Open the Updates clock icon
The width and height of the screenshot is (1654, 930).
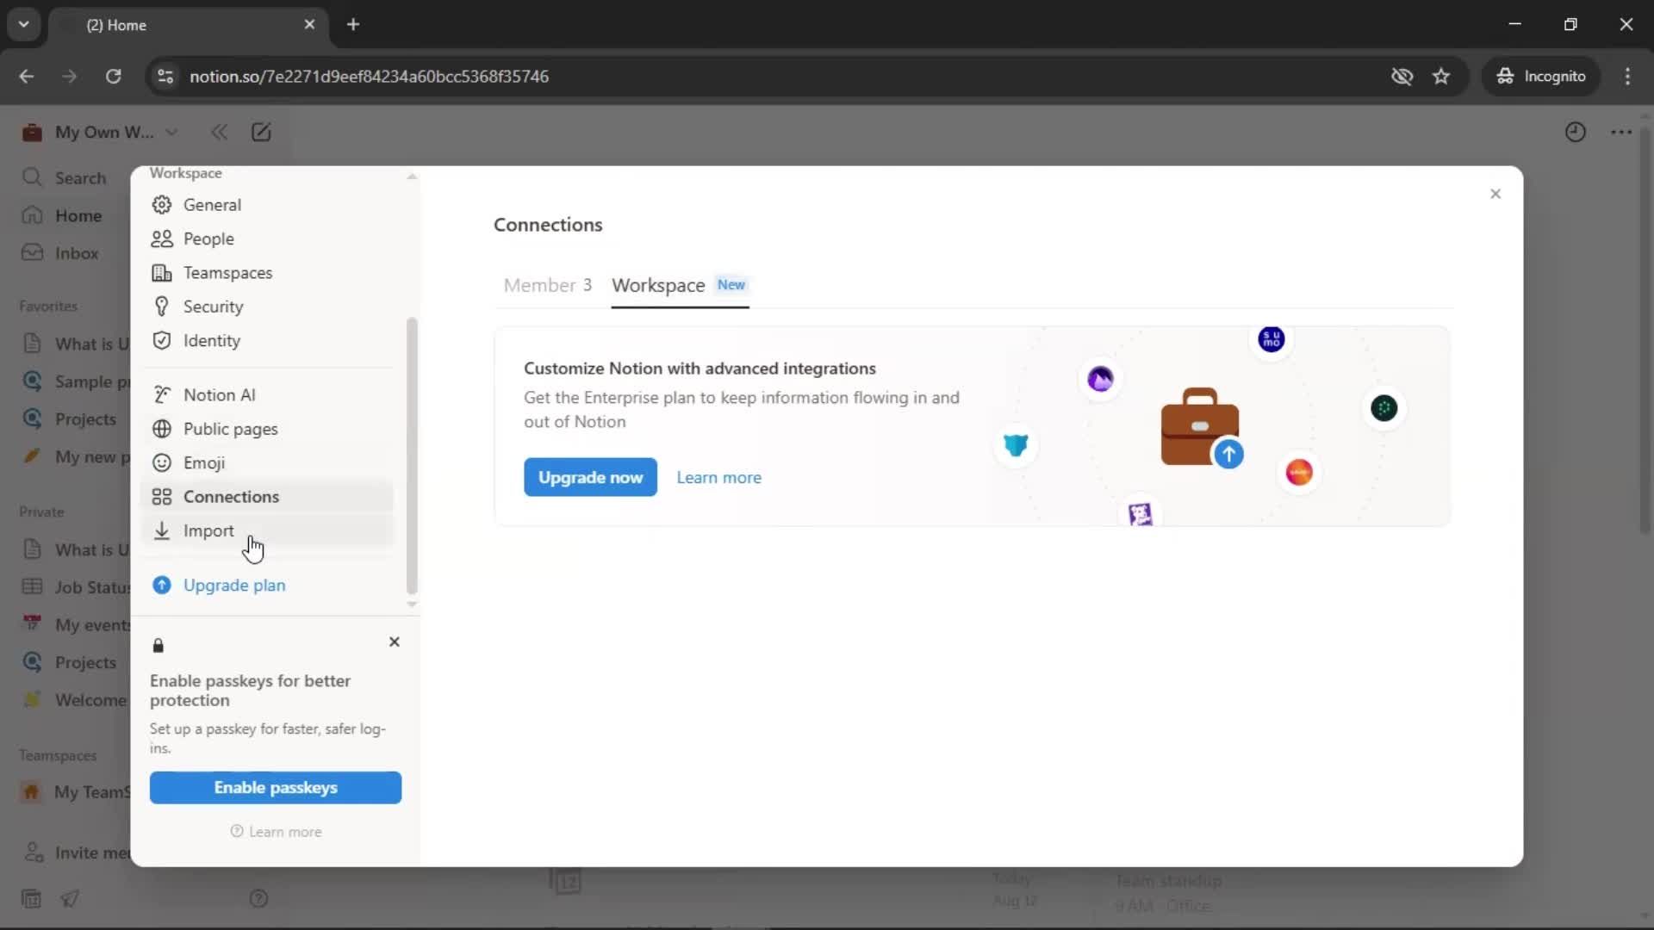tap(1575, 132)
